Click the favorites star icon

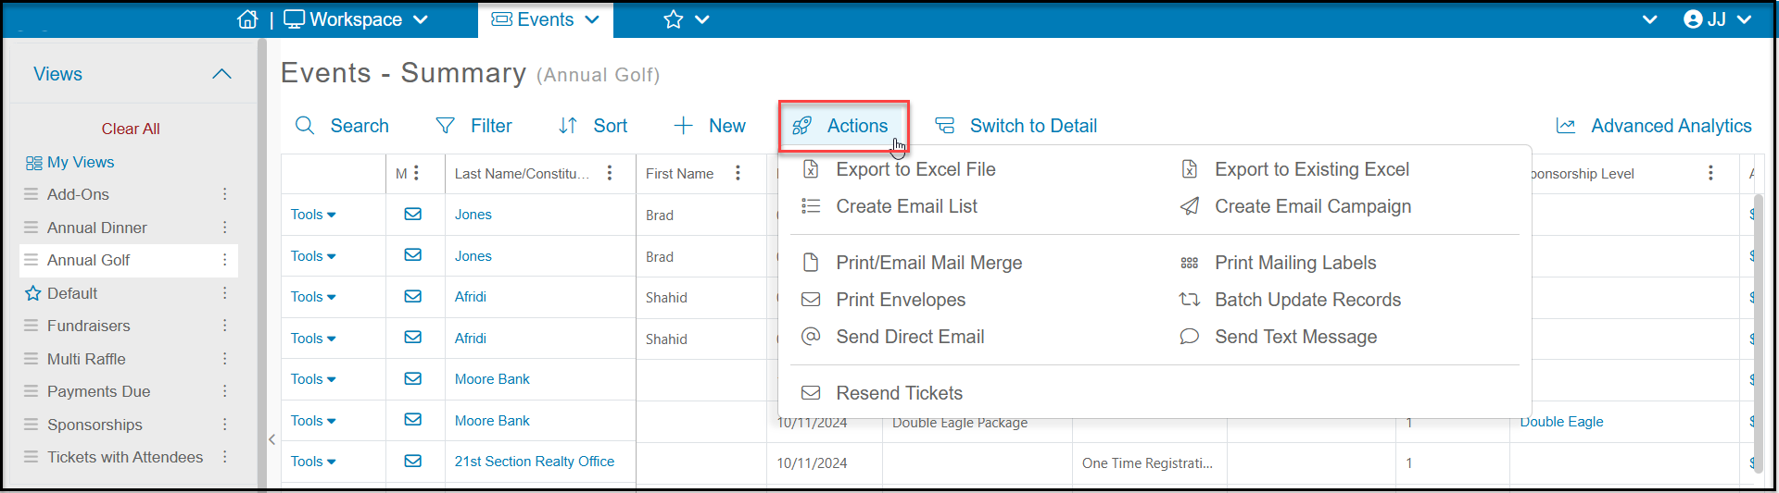pos(674,19)
